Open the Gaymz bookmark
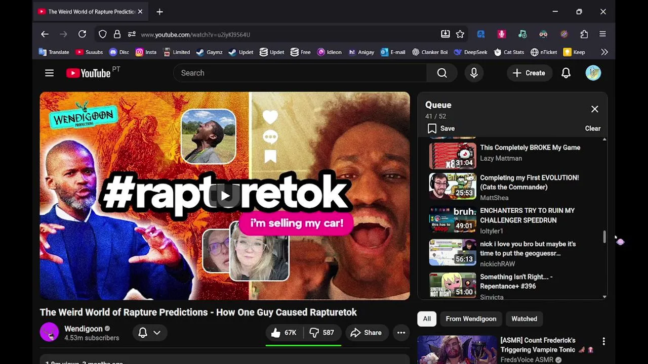The width and height of the screenshot is (648, 364). [209, 52]
